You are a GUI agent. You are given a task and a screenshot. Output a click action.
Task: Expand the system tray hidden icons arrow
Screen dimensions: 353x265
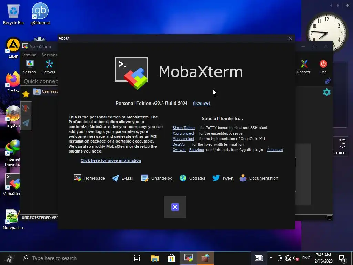click(271, 258)
